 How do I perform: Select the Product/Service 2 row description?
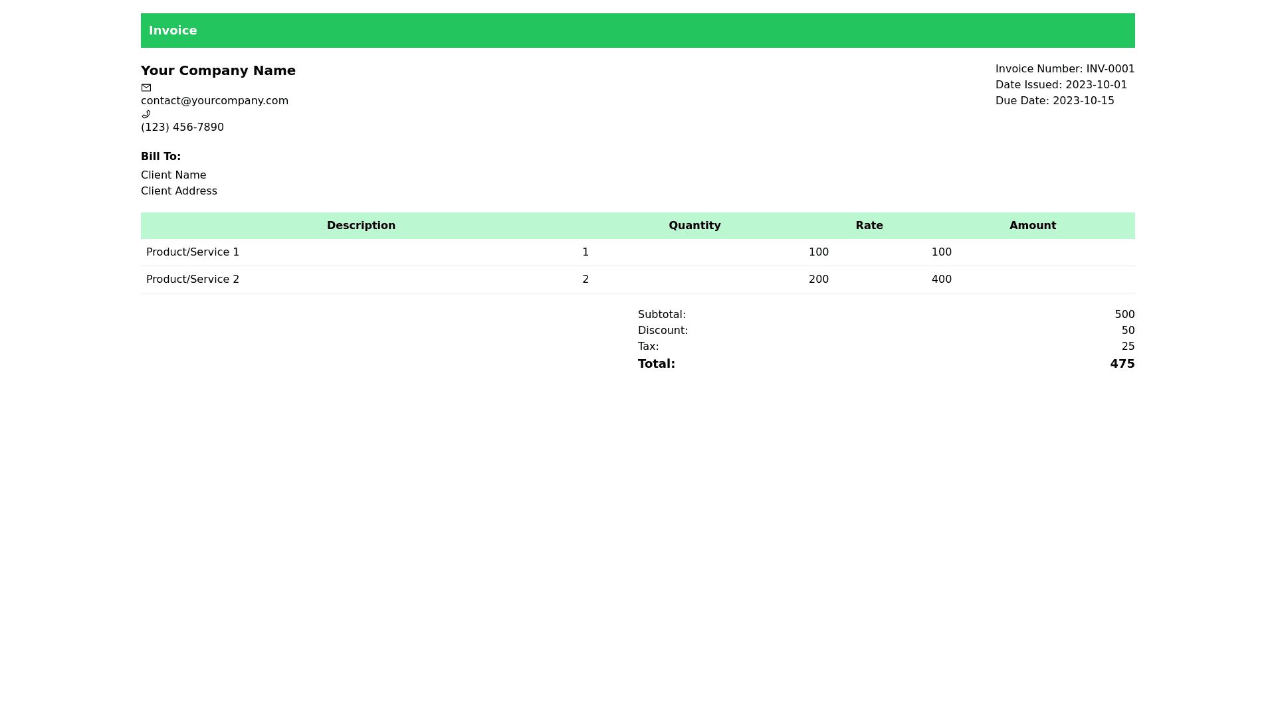coord(193,279)
